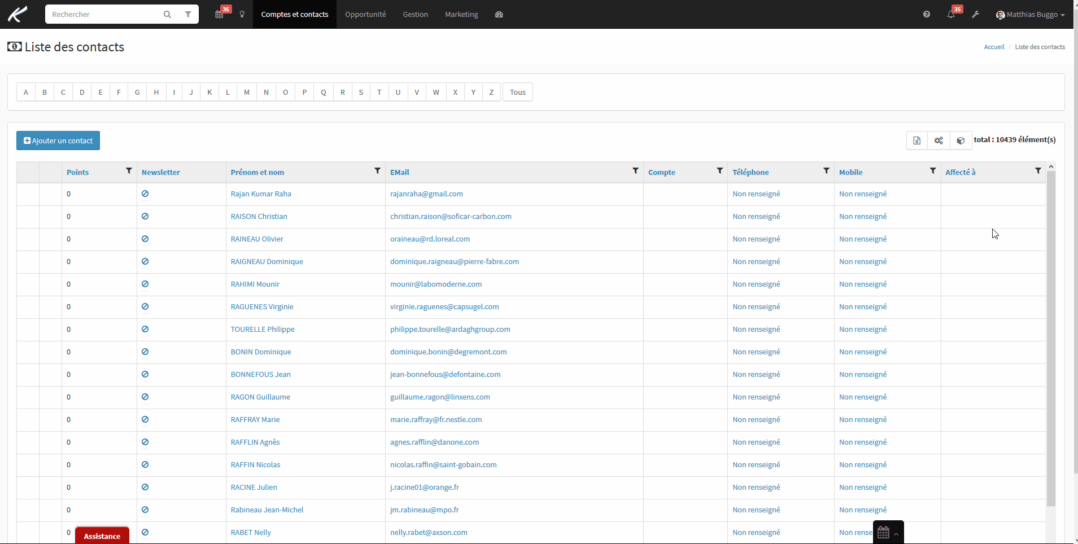Filter contacts by letter M

[x=247, y=92]
